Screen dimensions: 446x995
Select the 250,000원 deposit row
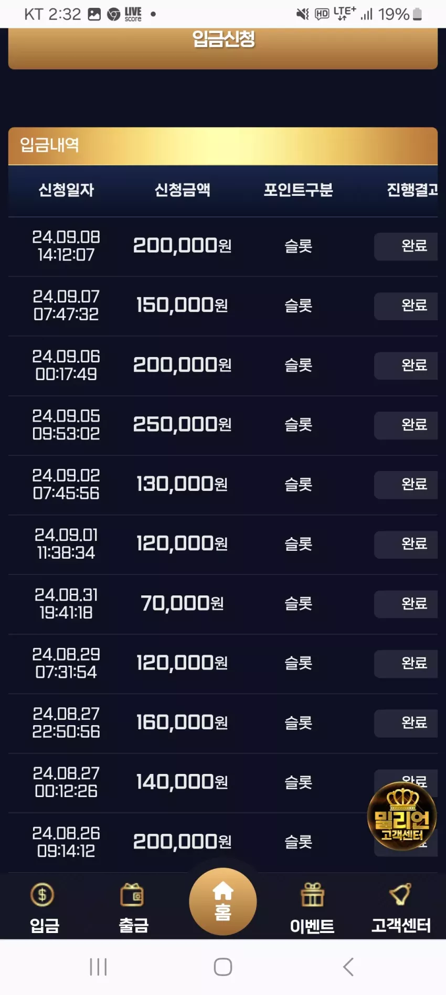pos(223,425)
